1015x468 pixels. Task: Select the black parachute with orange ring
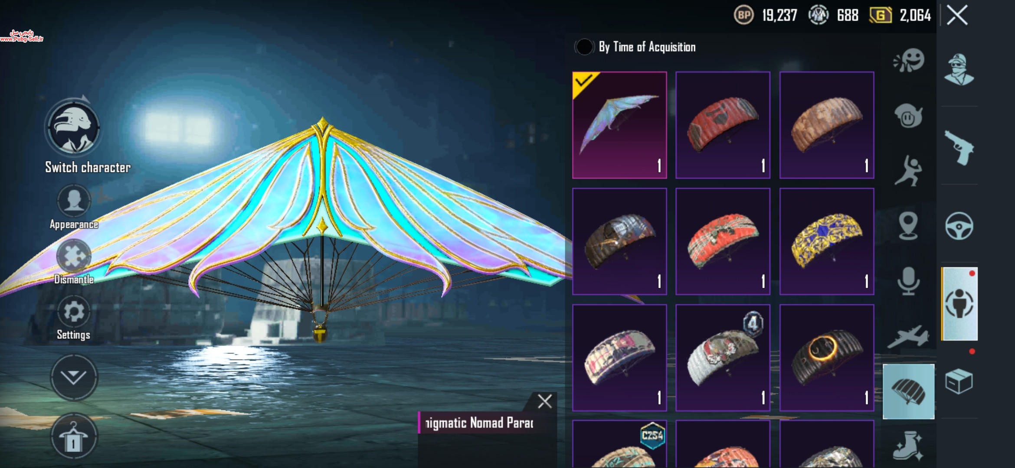827,358
